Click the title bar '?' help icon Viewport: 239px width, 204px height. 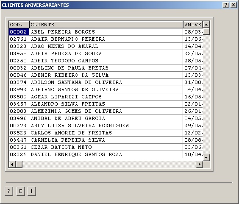click(x=226, y=5)
